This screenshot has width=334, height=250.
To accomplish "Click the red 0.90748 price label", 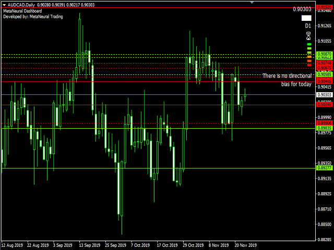I will pos(325,63).
